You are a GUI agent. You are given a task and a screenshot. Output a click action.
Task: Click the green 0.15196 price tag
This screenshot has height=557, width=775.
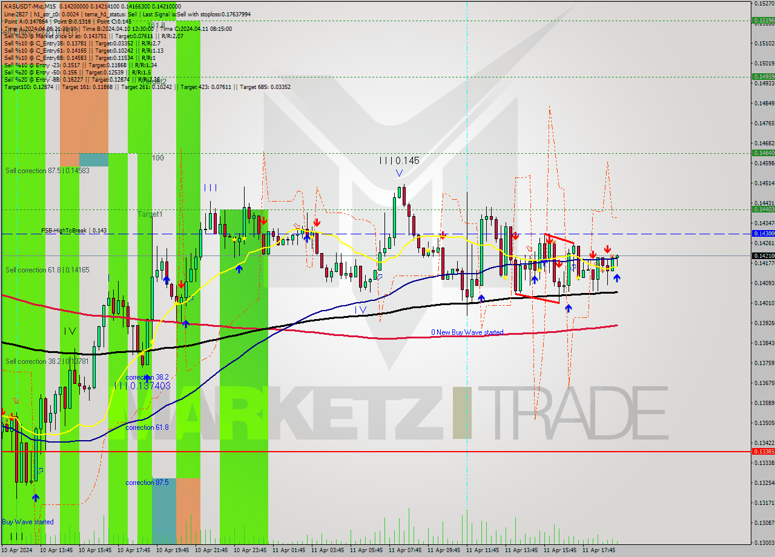click(763, 20)
